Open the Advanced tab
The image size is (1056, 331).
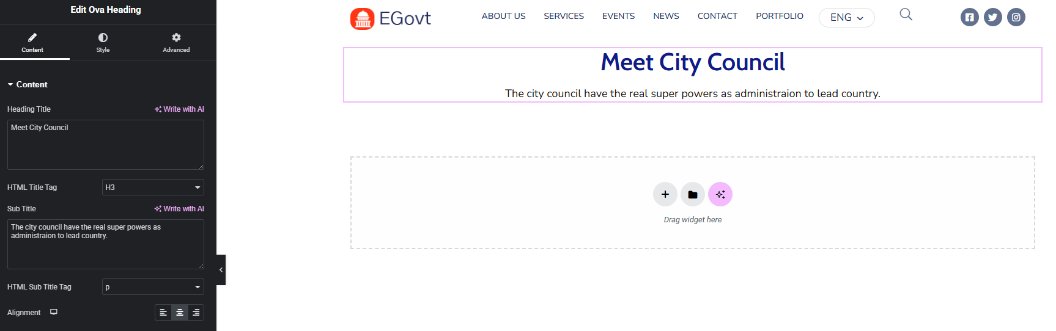coord(176,43)
